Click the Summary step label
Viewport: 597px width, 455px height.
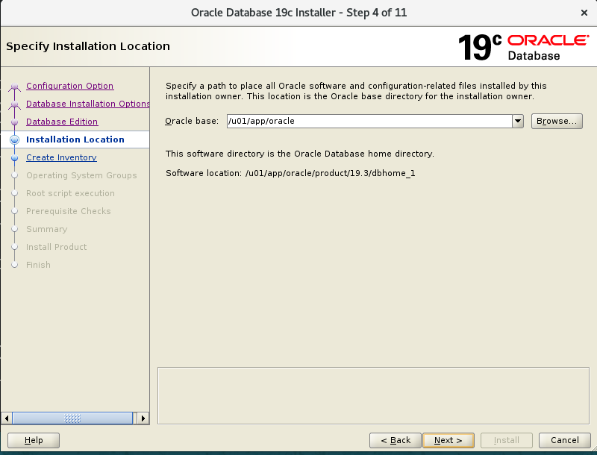point(47,229)
